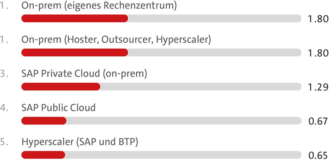Click the 1.80 value for Hoster, Outsourcer row
329x162 pixels.
click(318, 53)
